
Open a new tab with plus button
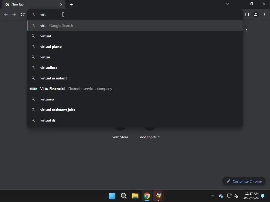(x=71, y=4)
